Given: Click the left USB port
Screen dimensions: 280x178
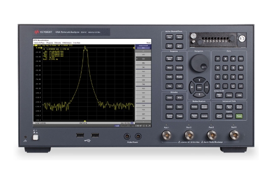Looking at the screenshot, I should tap(80, 135).
